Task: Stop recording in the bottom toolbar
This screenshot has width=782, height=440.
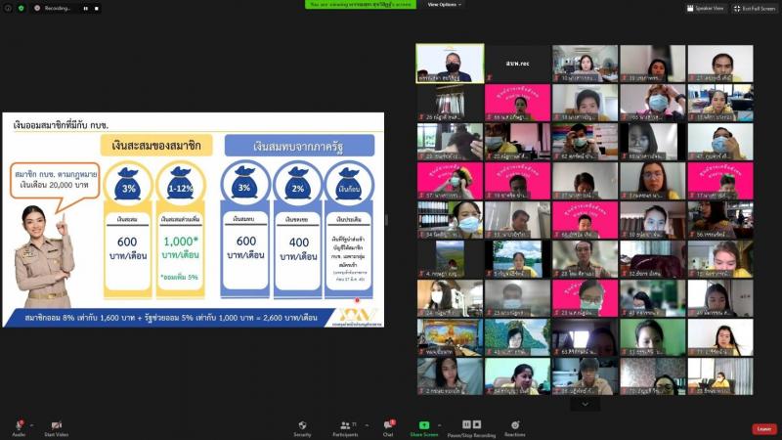Action: tap(477, 424)
